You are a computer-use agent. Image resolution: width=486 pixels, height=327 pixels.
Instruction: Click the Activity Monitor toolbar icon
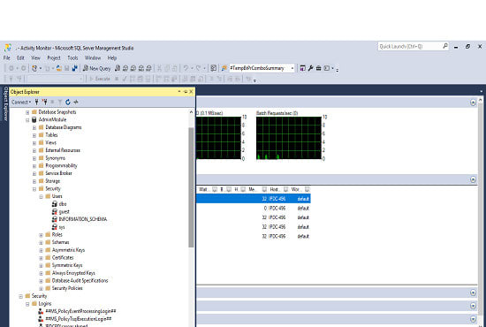214,68
